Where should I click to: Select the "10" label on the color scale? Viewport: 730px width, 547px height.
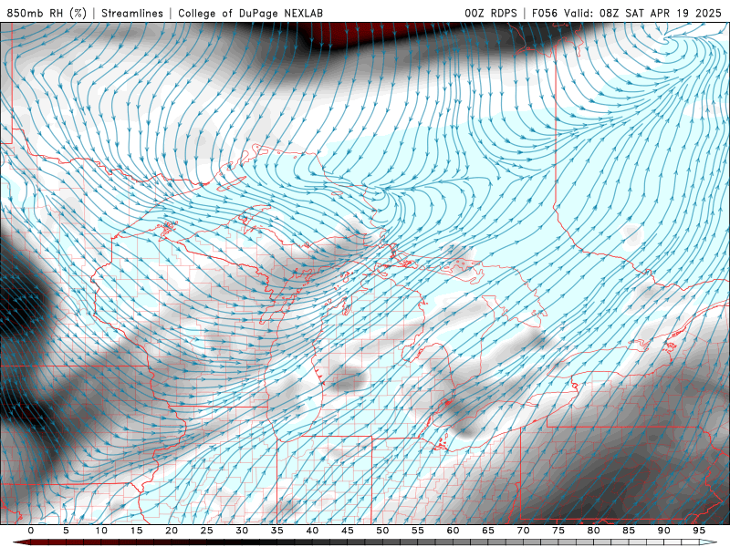click(x=101, y=531)
